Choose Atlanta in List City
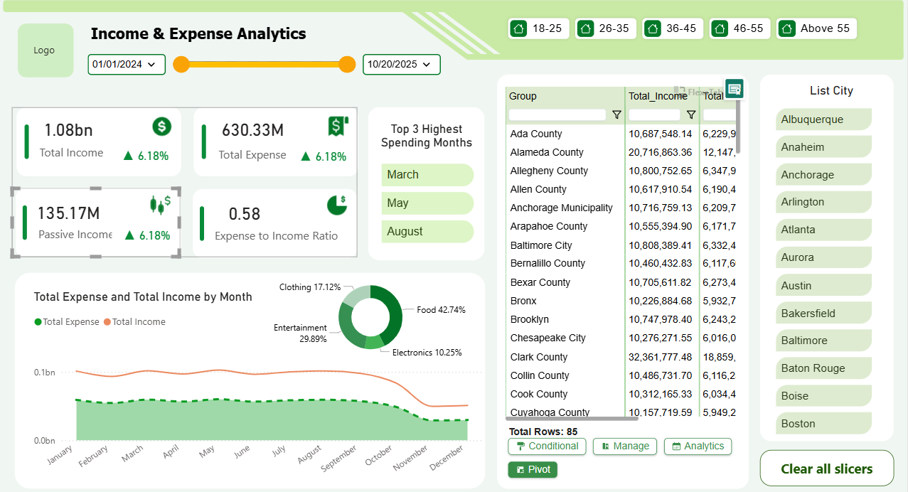Screen dimensions: 908x492 tap(823, 230)
